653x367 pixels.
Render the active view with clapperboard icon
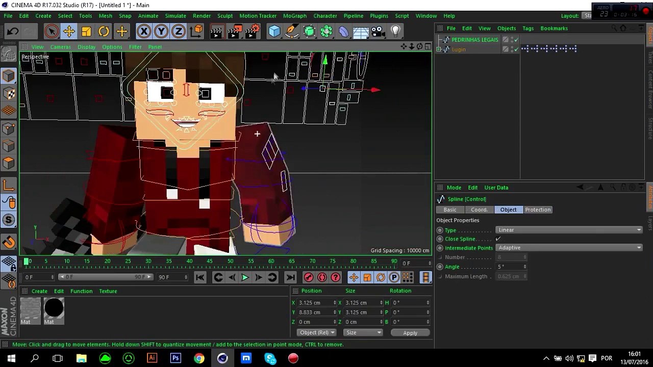216,32
